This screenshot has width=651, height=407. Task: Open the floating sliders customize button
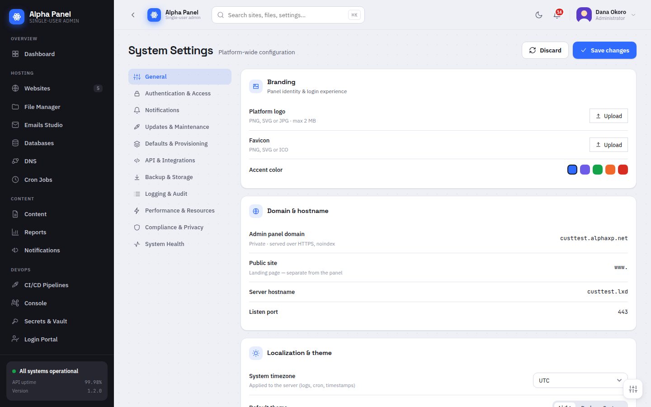[633, 389]
